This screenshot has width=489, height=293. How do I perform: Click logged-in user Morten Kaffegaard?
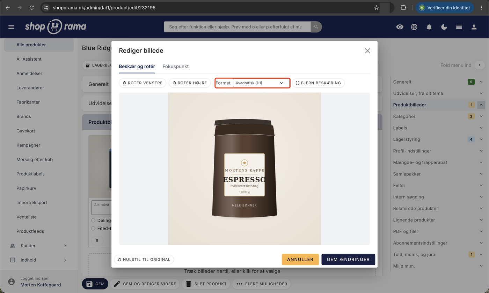pyautogui.click(x=41, y=285)
